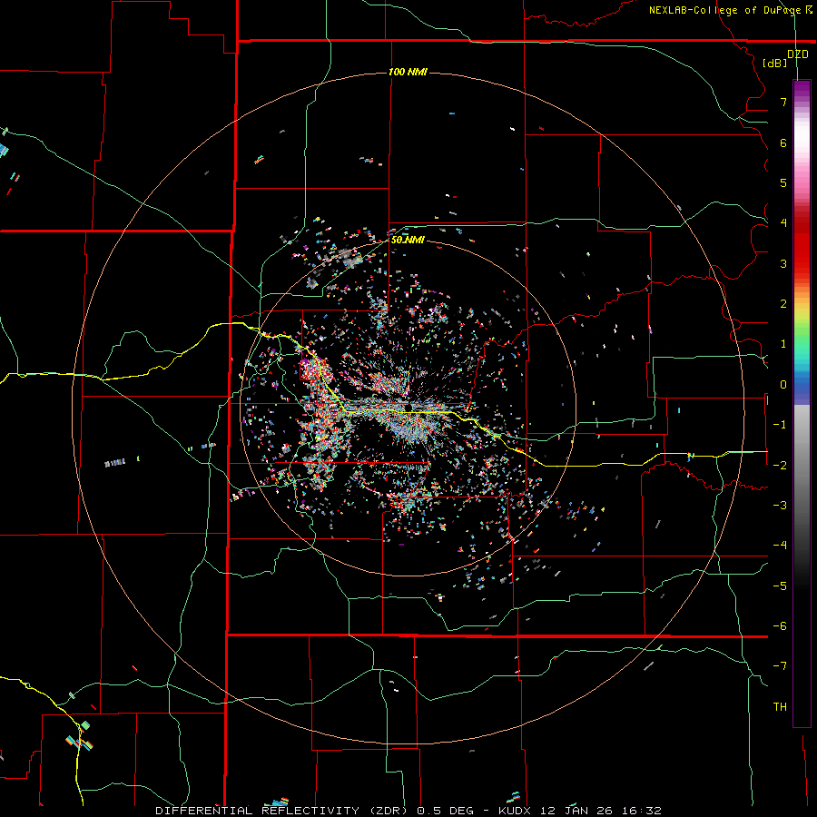Image resolution: width=817 pixels, height=817 pixels.
Task: Click the legend value -4
Action: click(780, 546)
